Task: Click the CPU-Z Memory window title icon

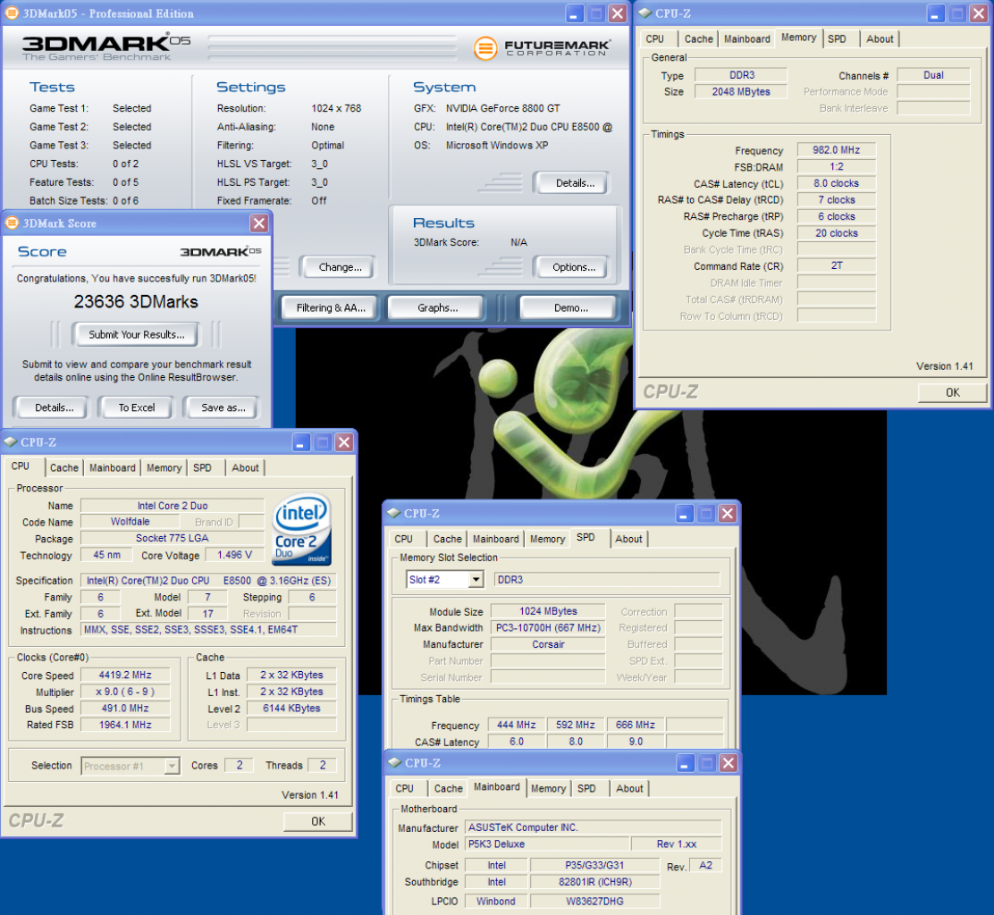Action: pyautogui.click(x=644, y=13)
